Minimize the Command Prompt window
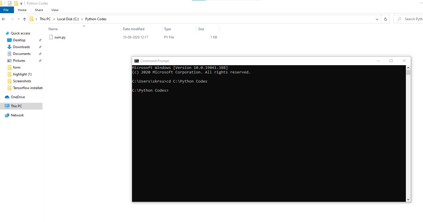The width and height of the screenshot is (423, 222). click(378, 61)
